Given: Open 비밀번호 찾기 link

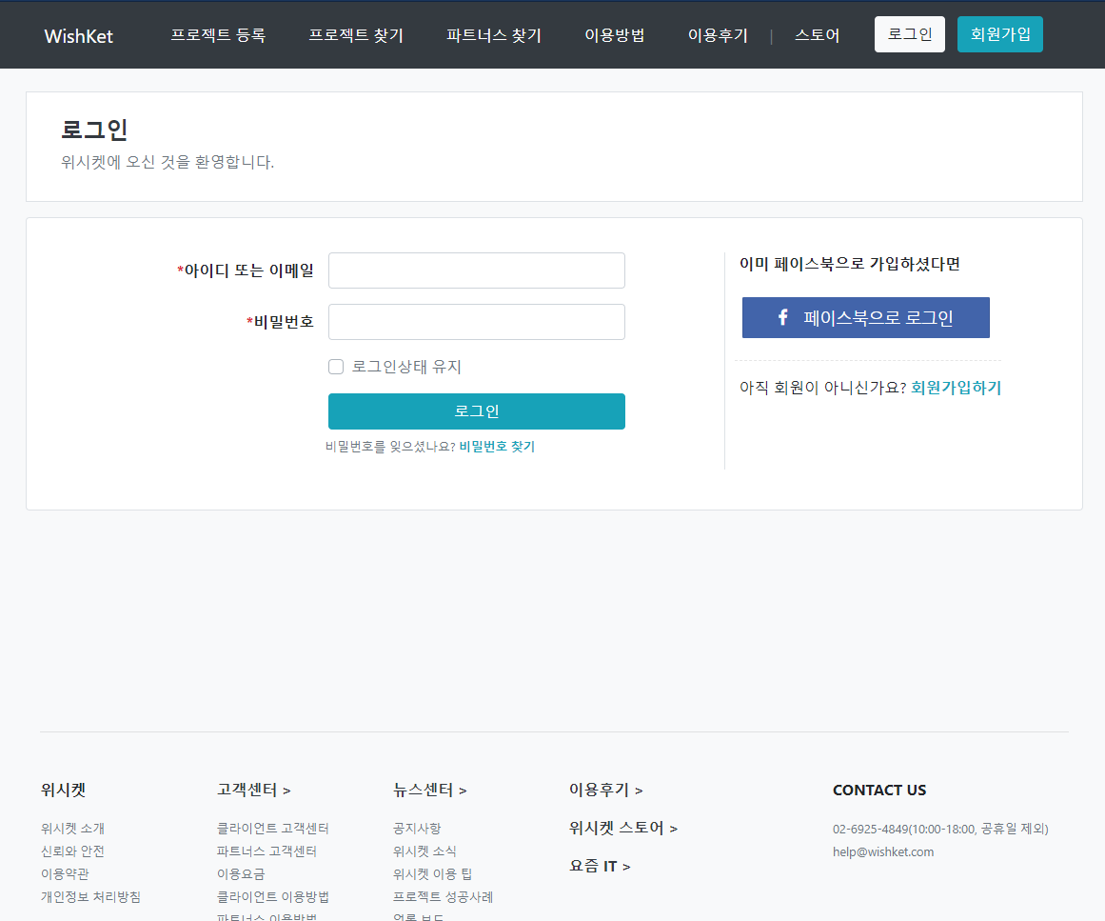Looking at the screenshot, I should pyautogui.click(x=497, y=447).
